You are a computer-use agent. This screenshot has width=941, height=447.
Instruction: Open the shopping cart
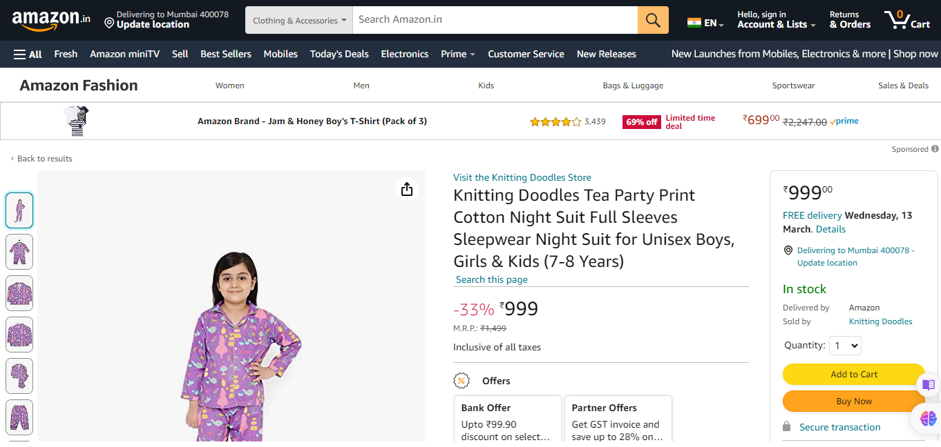tap(907, 19)
